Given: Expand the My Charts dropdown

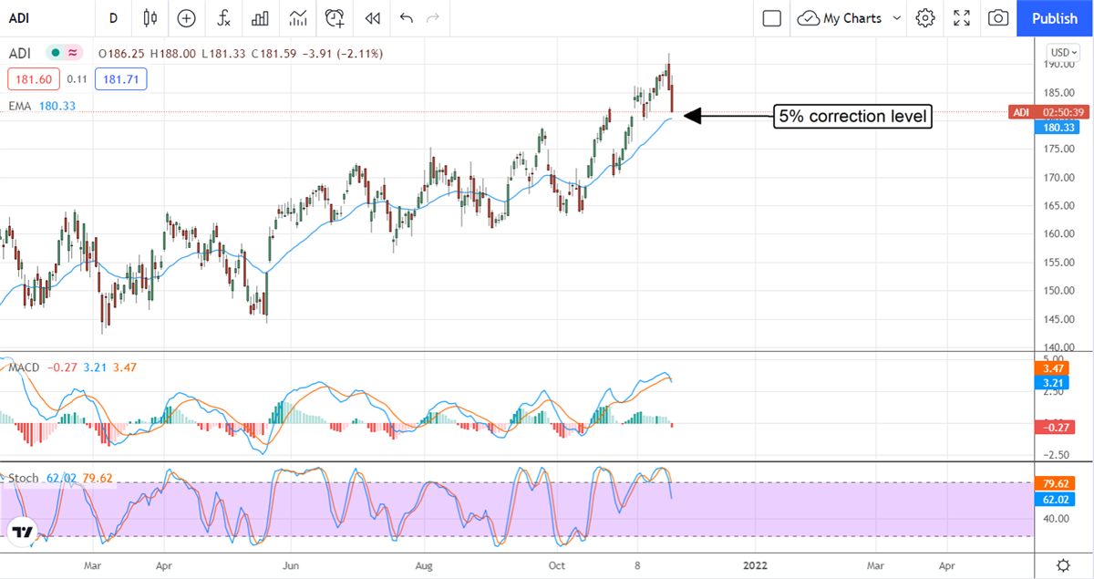Looking at the screenshot, I should tap(897, 17).
